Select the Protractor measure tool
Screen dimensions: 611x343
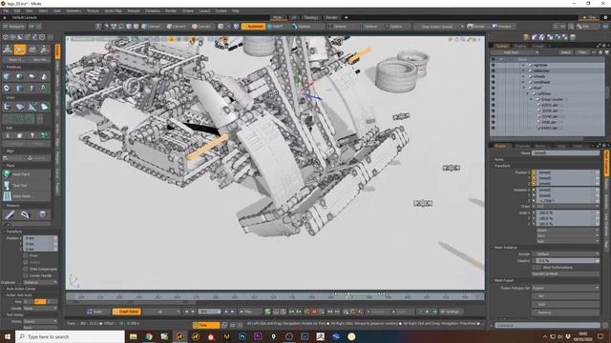(x=26, y=214)
